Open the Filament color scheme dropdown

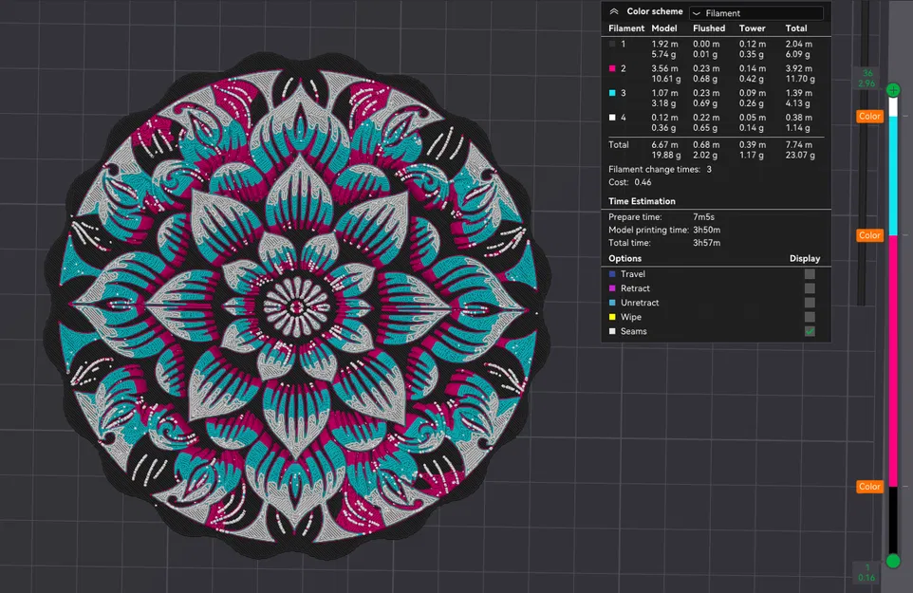[x=755, y=11]
